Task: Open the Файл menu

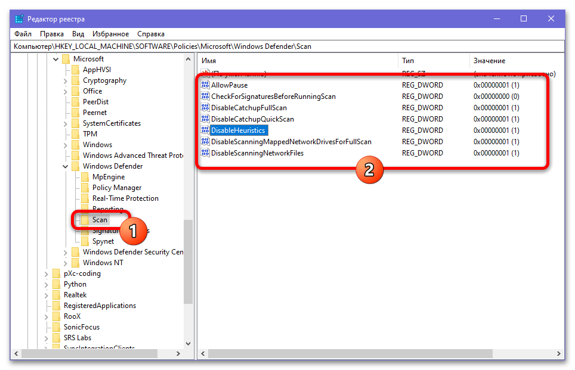Action: click(x=23, y=34)
